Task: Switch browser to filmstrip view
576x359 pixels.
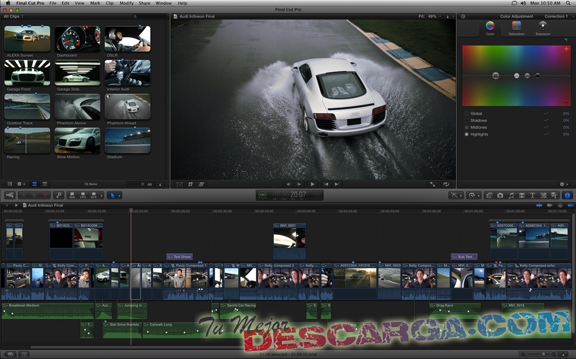Action: [34, 184]
